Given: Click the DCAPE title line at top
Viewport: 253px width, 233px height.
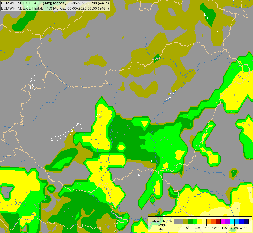Looking at the screenshot, I should [55, 3].
